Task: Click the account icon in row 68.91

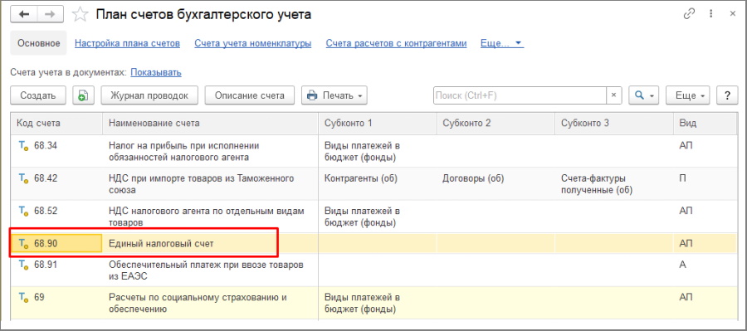Action: tap(23, 265)
